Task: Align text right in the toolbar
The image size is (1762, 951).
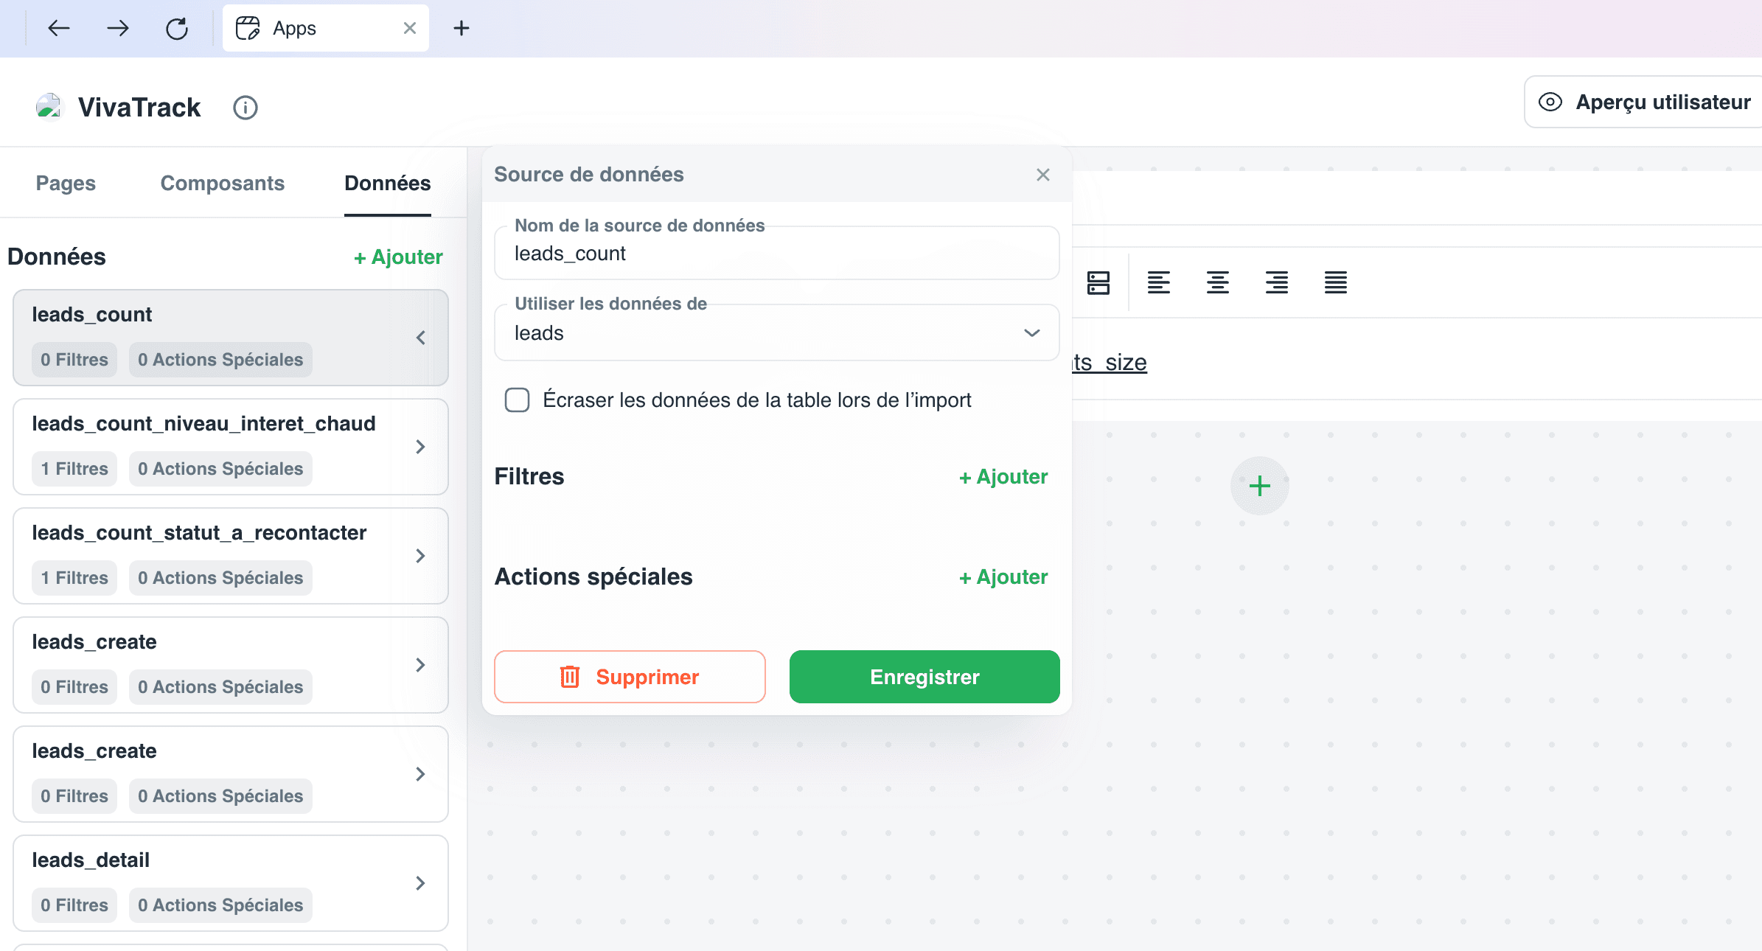Action: click(x=1277, y=282)
